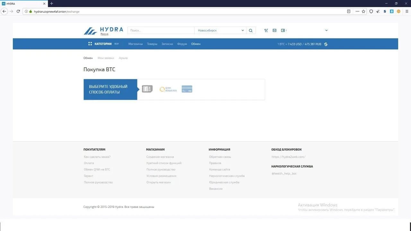Open the Новосибирск city dropdown

220,30
